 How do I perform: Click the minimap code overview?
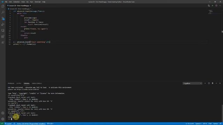click(211, 12)
